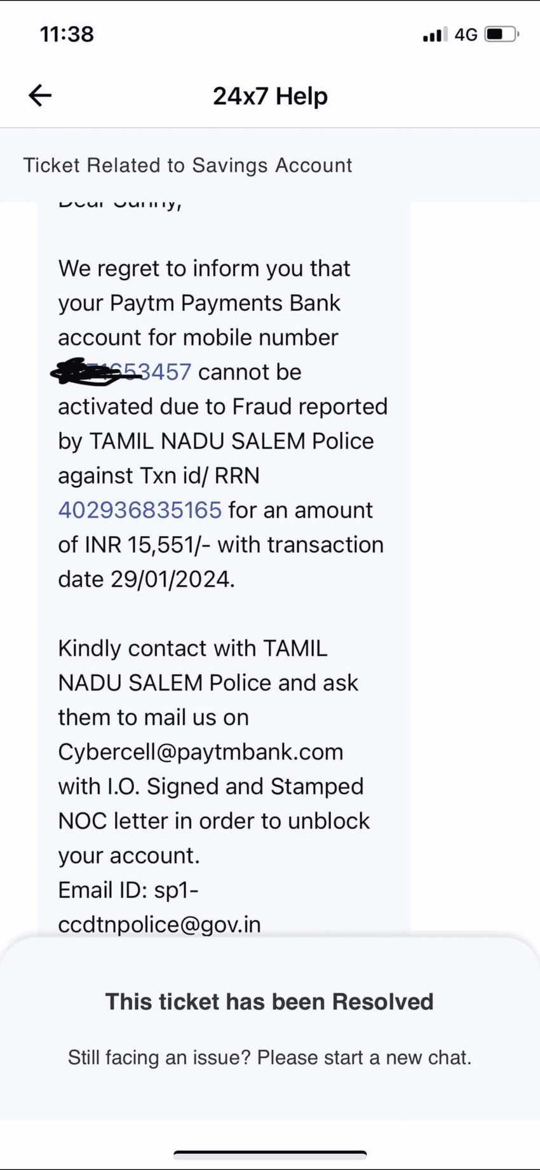Tap the partially hidden greeting line at top

(x=119, y=205)
